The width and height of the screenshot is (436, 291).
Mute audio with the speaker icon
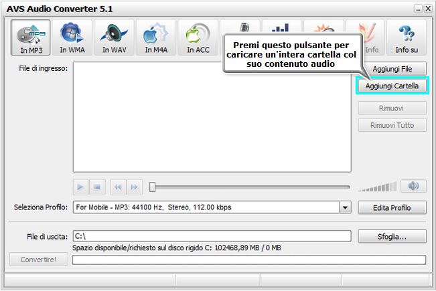pyautogui.click(x=413, y=186)
